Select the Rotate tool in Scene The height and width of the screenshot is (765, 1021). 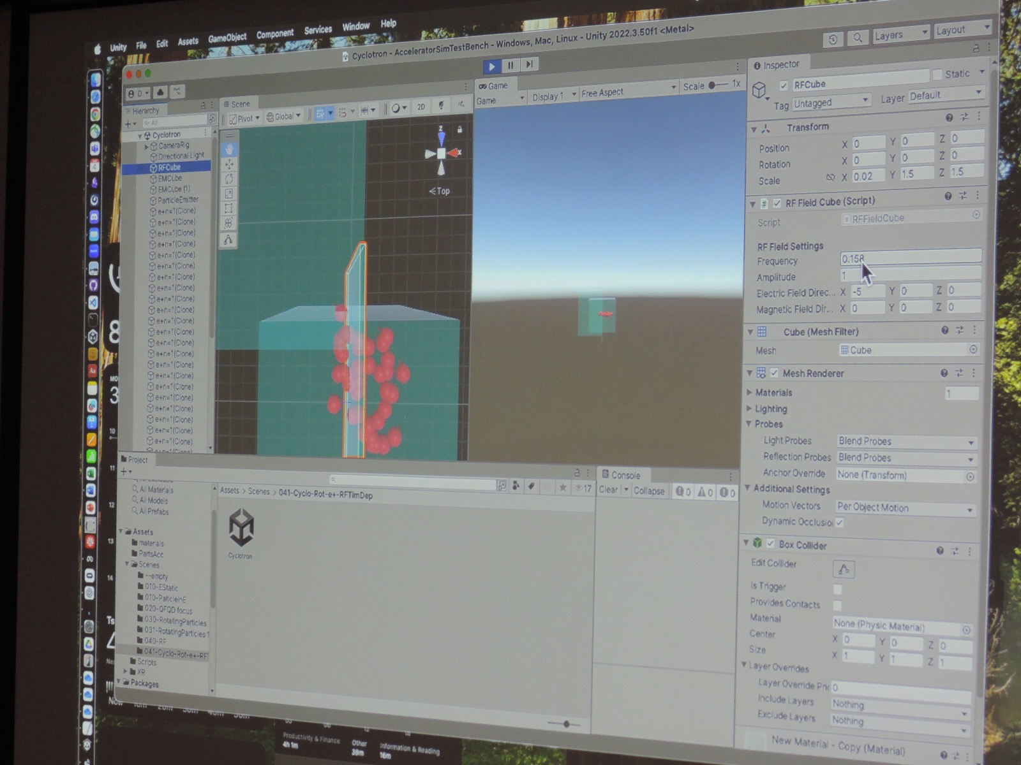click(x=229, y=179)
